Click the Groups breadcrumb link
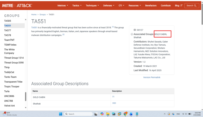 point(42,15)
